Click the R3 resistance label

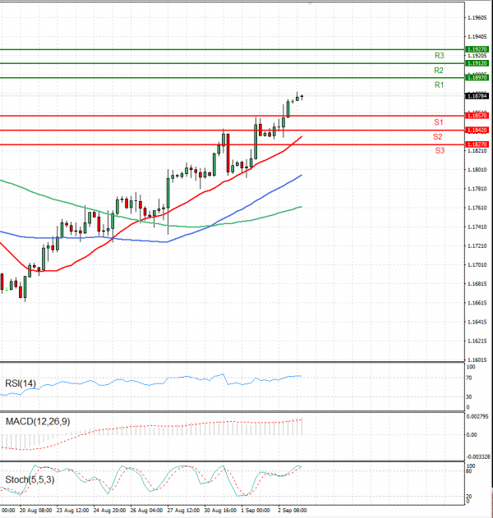click(439, 56)
